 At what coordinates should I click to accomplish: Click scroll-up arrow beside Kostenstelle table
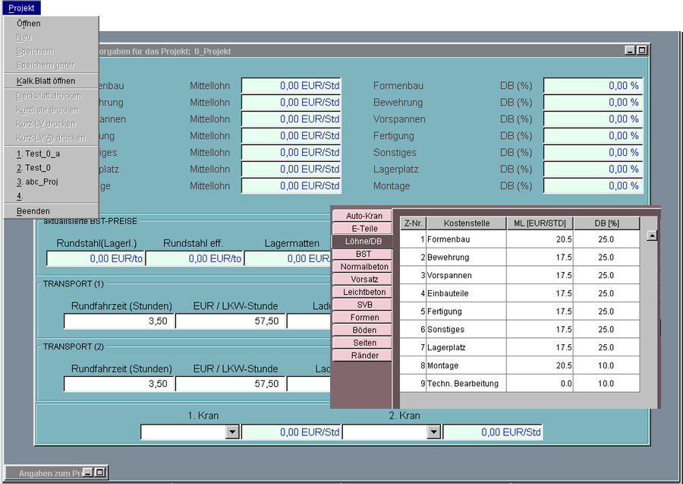tap(651, 236)
